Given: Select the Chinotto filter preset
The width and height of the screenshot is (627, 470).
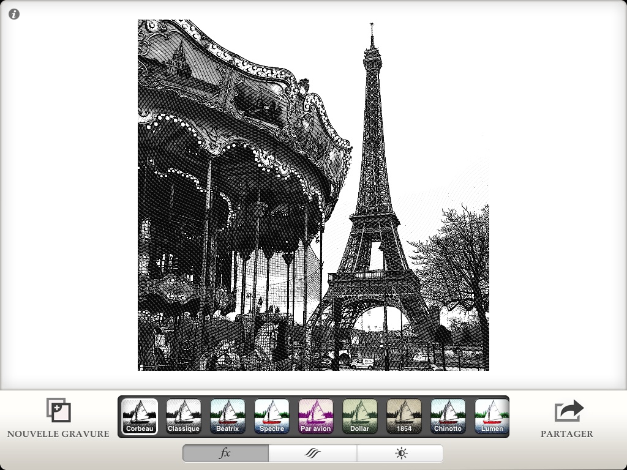Looking at the screenshot, I should 448,416.
